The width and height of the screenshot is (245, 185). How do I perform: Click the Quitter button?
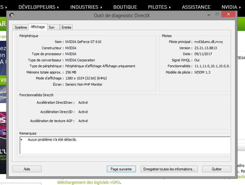(217, 169)
